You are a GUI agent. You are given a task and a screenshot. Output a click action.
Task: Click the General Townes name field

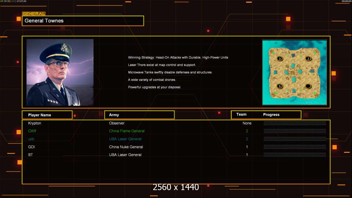point(83,21)
